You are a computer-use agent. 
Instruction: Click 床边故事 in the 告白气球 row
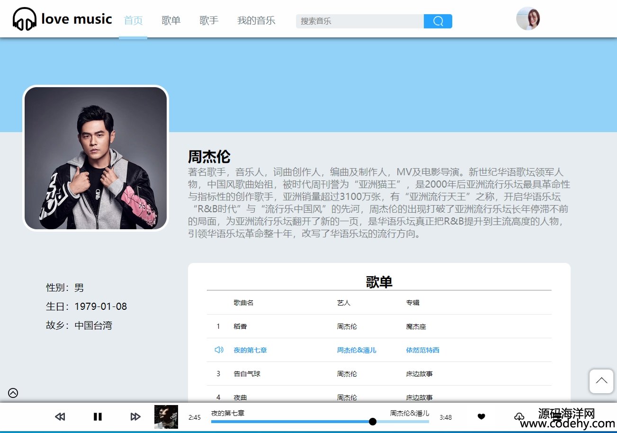point(420,374)
